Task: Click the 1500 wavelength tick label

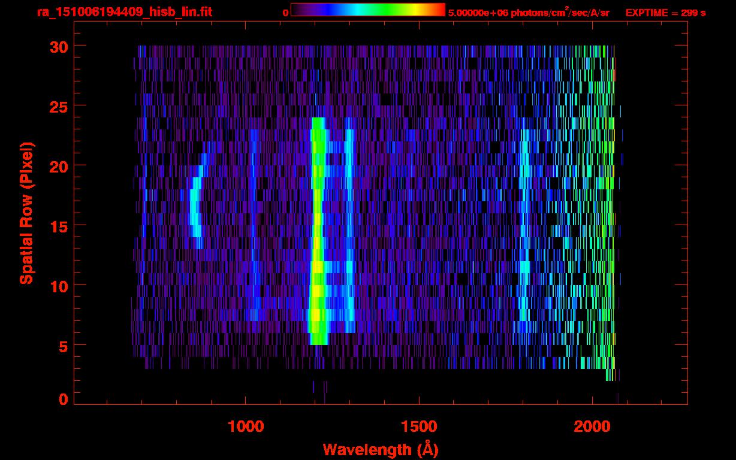Action: [x=418, y=426]
